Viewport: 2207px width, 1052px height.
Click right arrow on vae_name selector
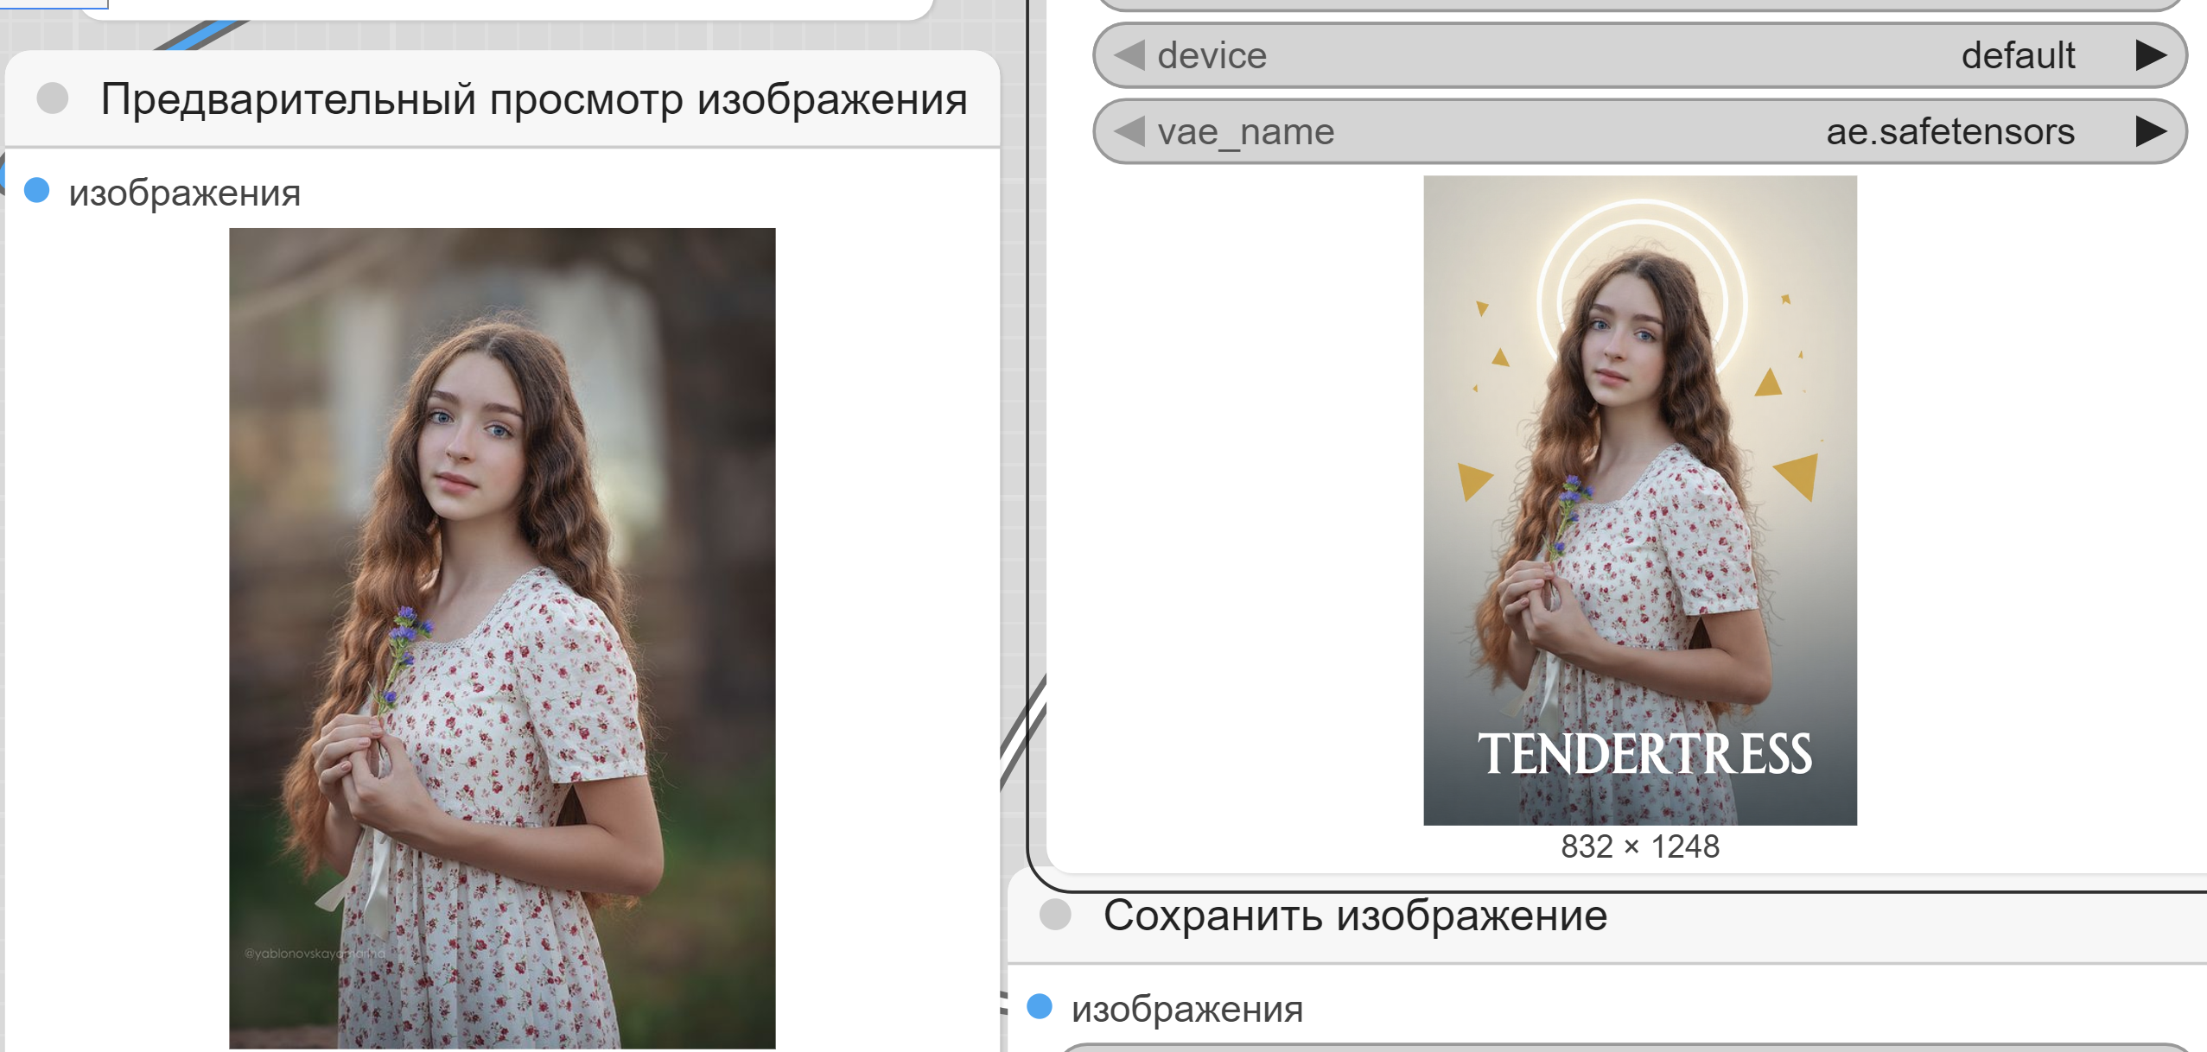(2150, 131)
